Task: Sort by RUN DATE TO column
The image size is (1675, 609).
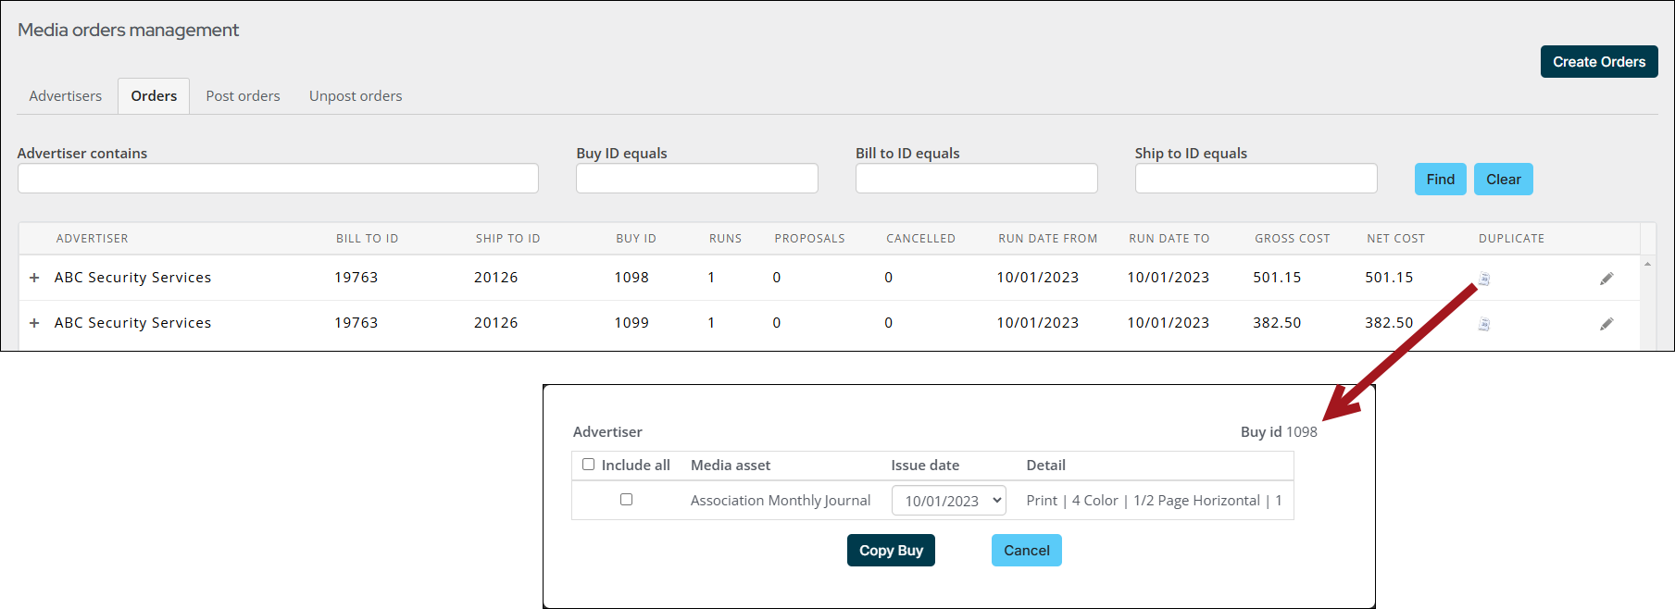Action: pos(1169,239)
